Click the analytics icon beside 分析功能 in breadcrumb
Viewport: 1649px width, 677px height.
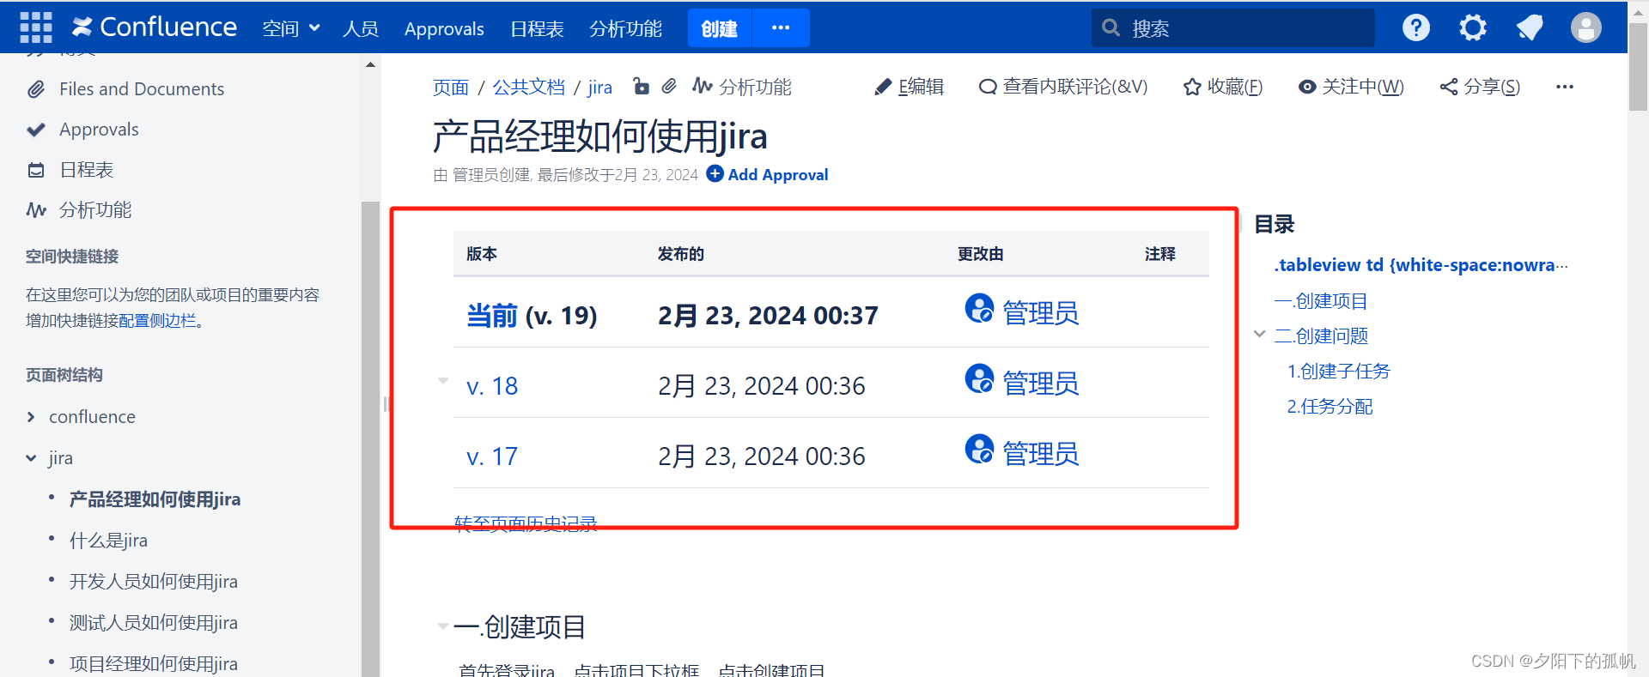coord(703,86)
